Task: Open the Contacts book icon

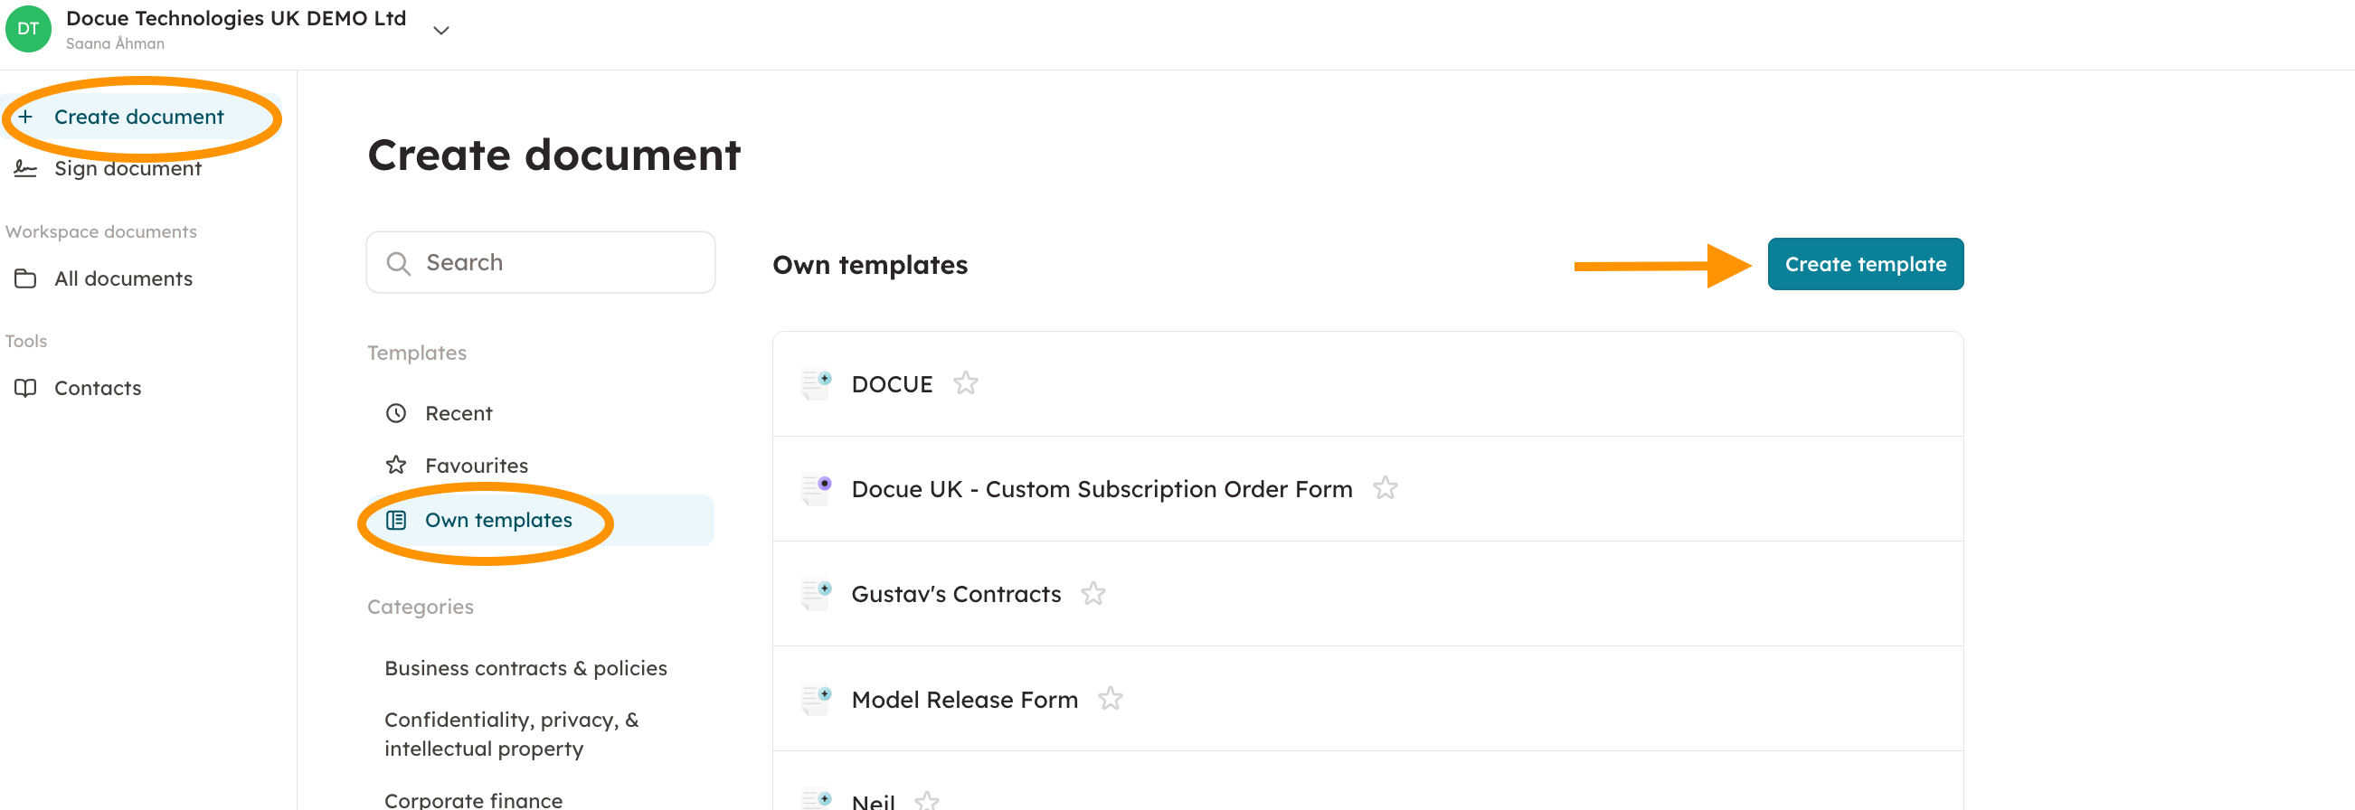Action: coord(25,389)
